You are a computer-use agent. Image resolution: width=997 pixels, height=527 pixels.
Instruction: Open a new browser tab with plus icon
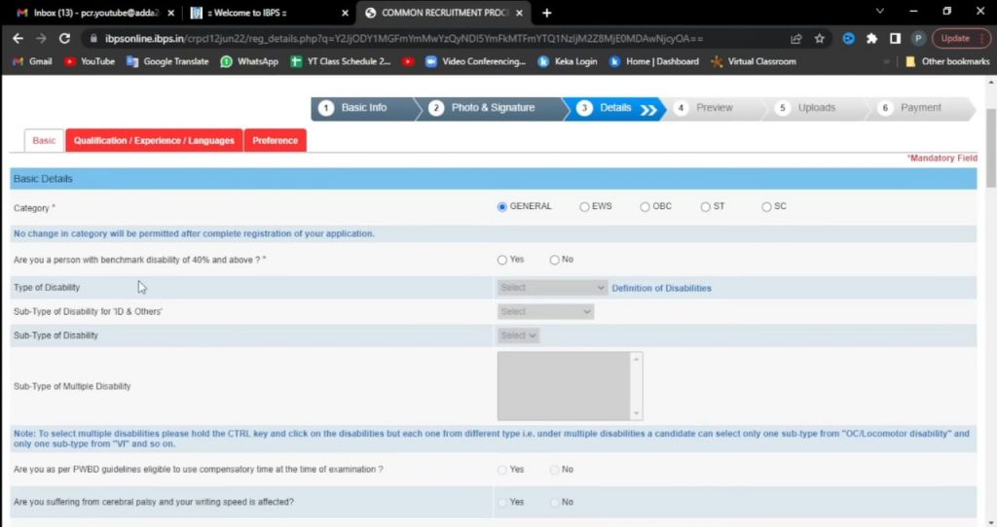coord(546,13)
